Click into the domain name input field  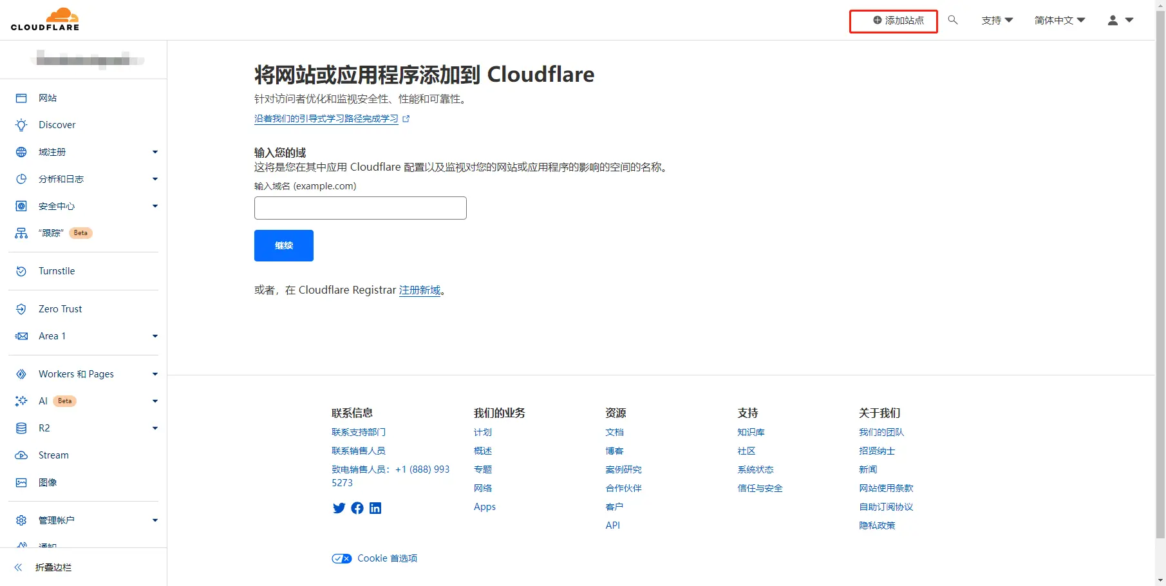pos(361,208)
